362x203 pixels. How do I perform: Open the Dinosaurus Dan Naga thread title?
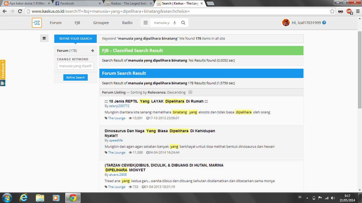pos(160,133)
